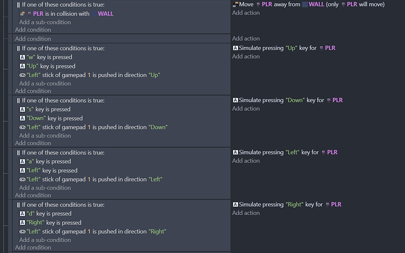
Task: Click keyboard icon of Simulate pressing "Down" action
Action: (235, 100)
